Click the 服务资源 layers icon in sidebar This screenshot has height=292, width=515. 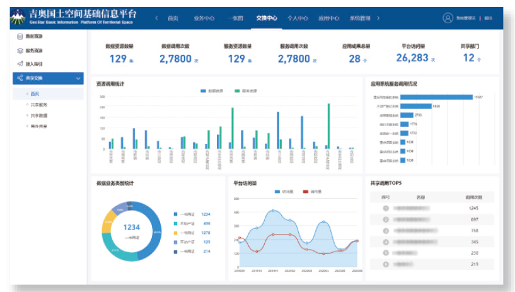pos(20,50)
